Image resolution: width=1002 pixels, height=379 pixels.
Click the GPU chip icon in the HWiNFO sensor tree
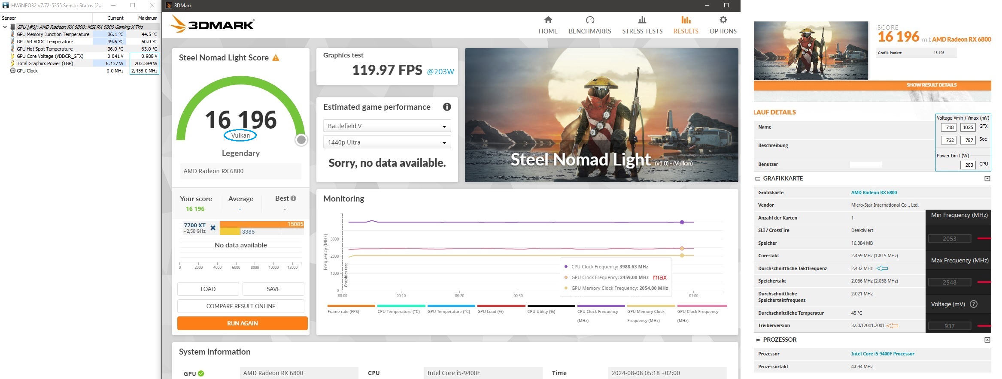pyautogui.click(x=12, y=27)
